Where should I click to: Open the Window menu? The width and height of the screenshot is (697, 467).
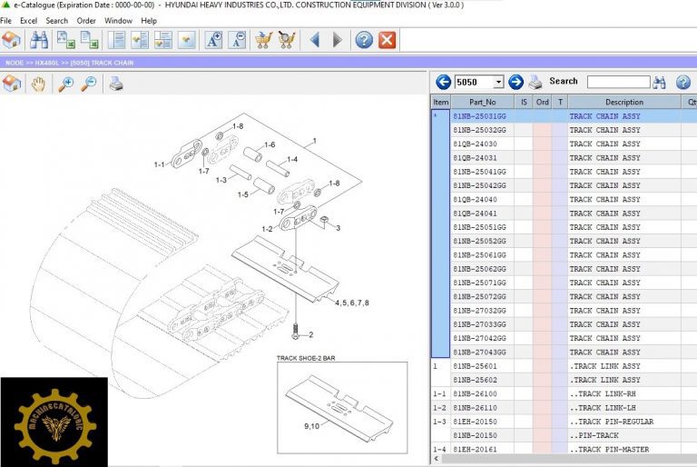(118, 20)
